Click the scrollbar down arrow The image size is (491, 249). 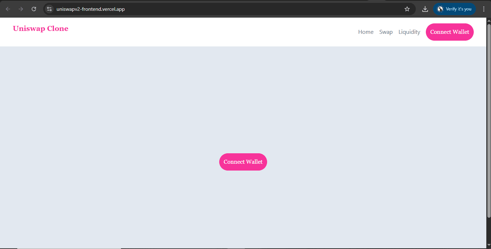(488, 245)
